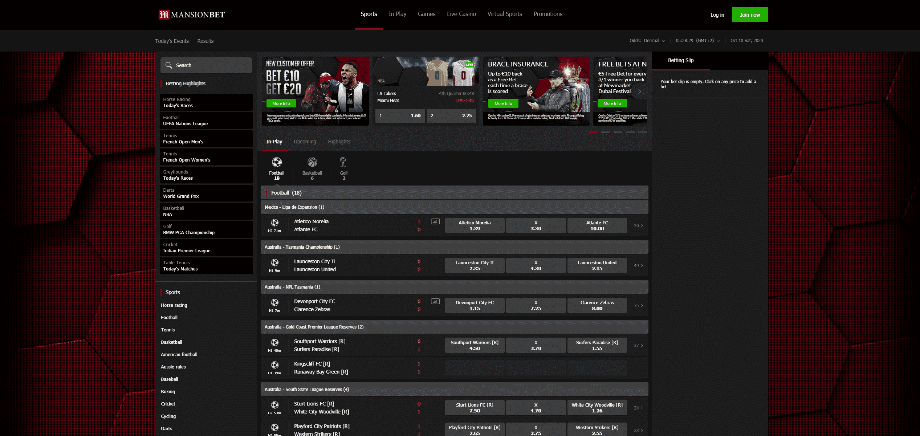This screenshot has height=436, width=920.
Task: Expand 49 more markets for Launceston match
Action: [x=638, y=266]
